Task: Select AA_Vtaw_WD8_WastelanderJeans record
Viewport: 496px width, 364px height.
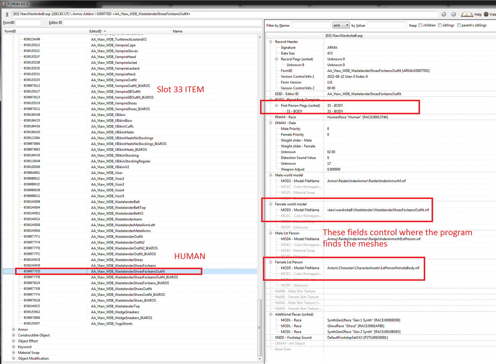Action: [x=116, y=219]
